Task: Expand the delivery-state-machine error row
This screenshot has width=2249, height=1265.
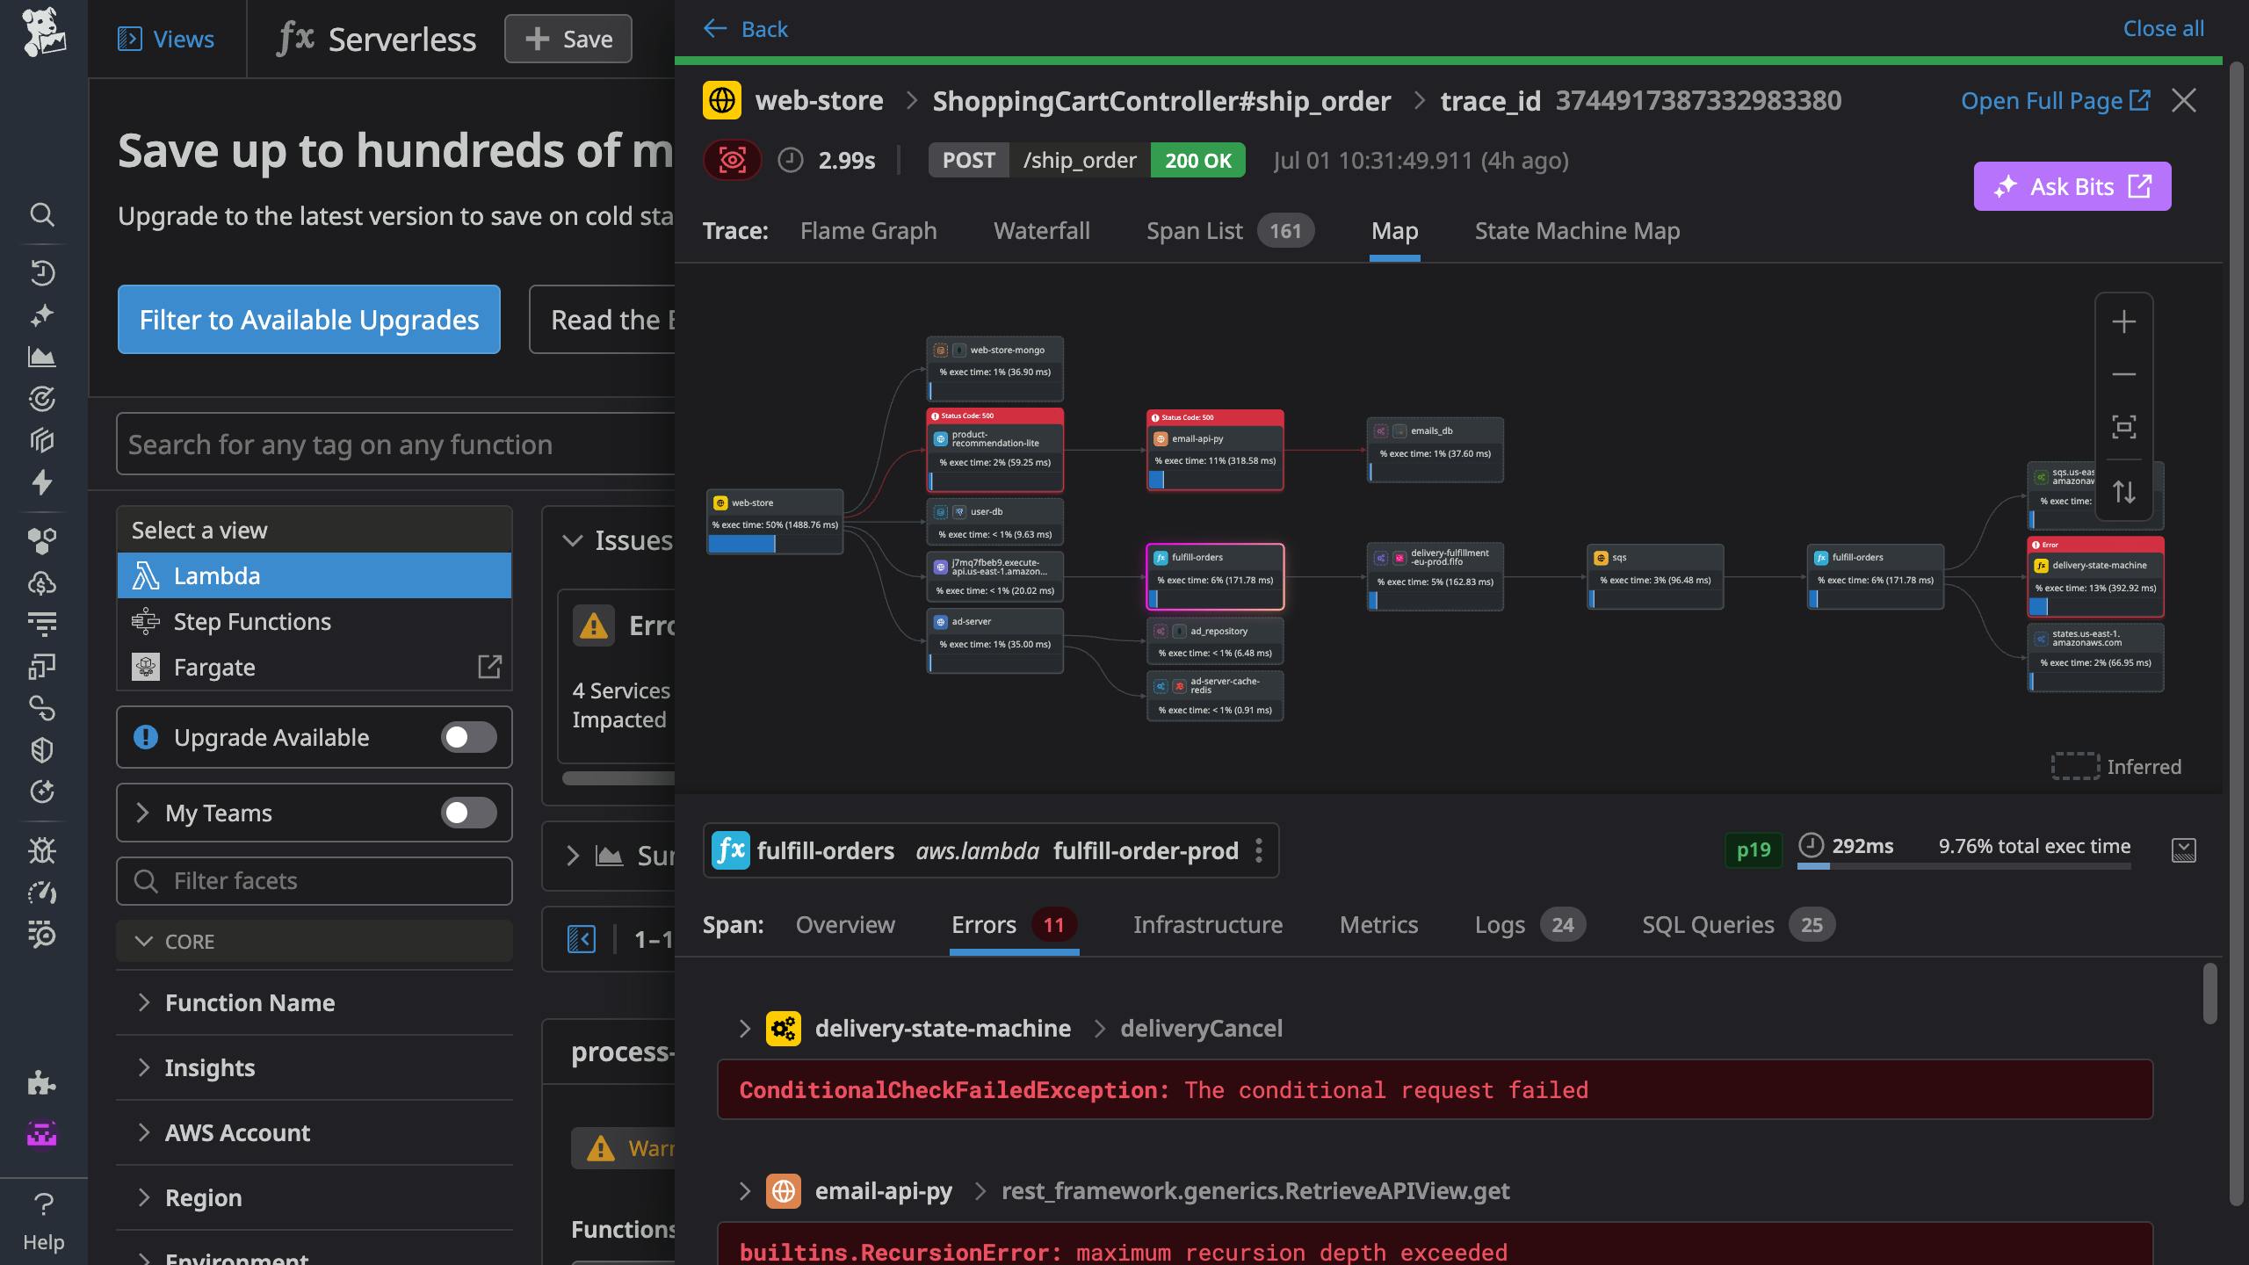Action: coord(745,1029)
